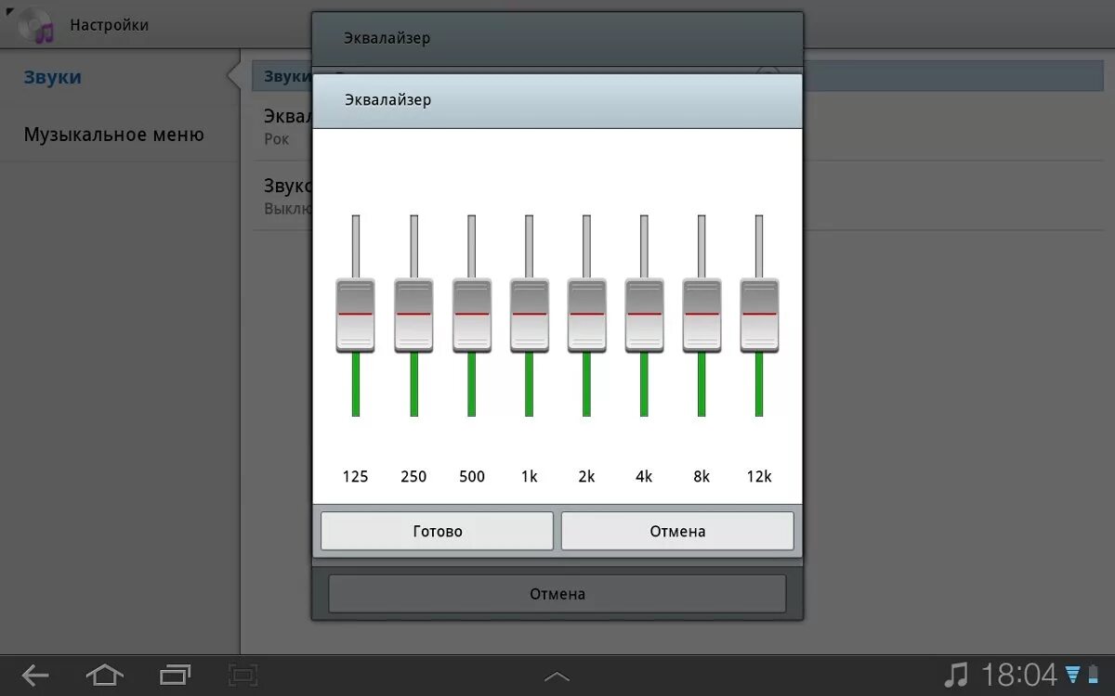Viewport: 1115px width, 696px height.
Task: Tap the home icon in the navigation bar
Action: (105, 676)
